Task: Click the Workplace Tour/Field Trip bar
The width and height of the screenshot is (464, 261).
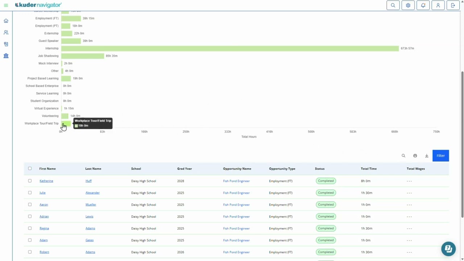Action: click(x=66, y=123)
